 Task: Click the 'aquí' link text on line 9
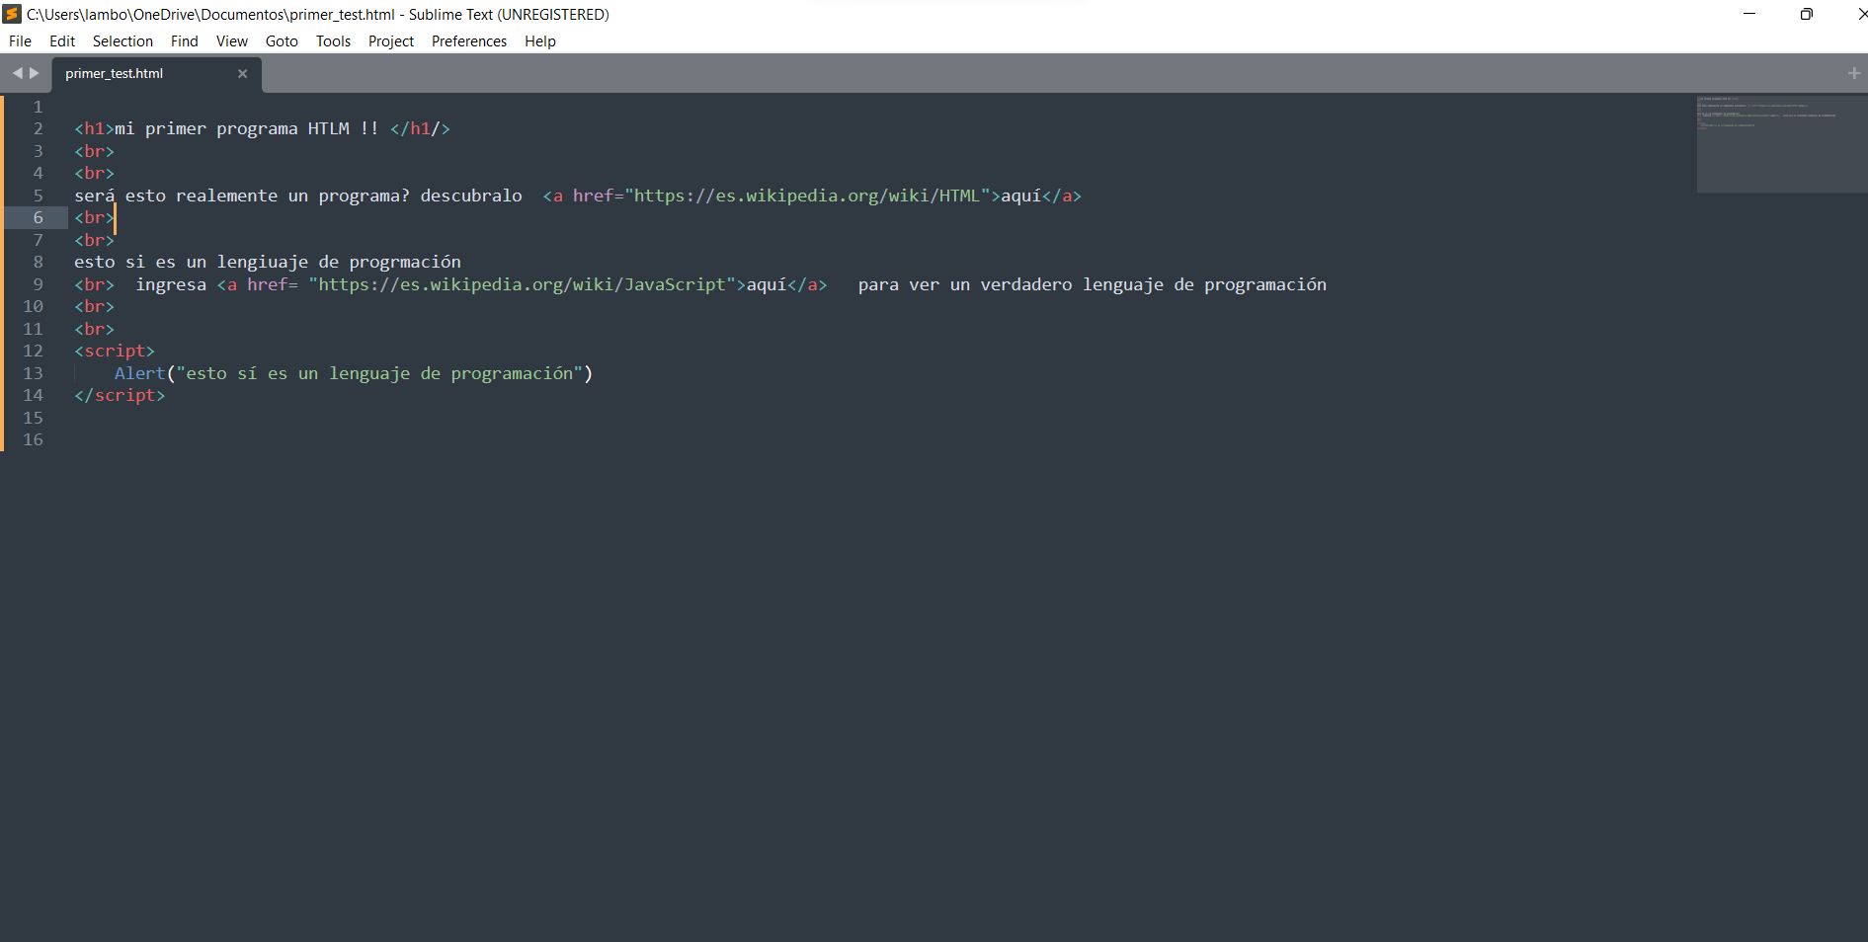point(767,284)
